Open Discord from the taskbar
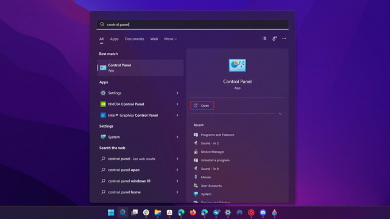This screenshot has height=219, width=390. pyautogui.click(x=263, y=212)
